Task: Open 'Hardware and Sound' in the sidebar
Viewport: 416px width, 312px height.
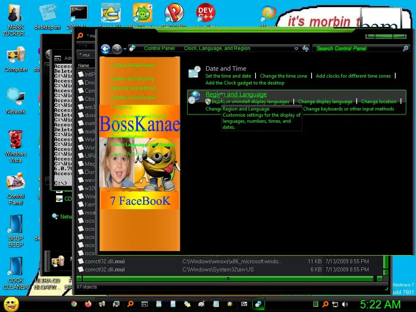Action: (x=133, y=97)
